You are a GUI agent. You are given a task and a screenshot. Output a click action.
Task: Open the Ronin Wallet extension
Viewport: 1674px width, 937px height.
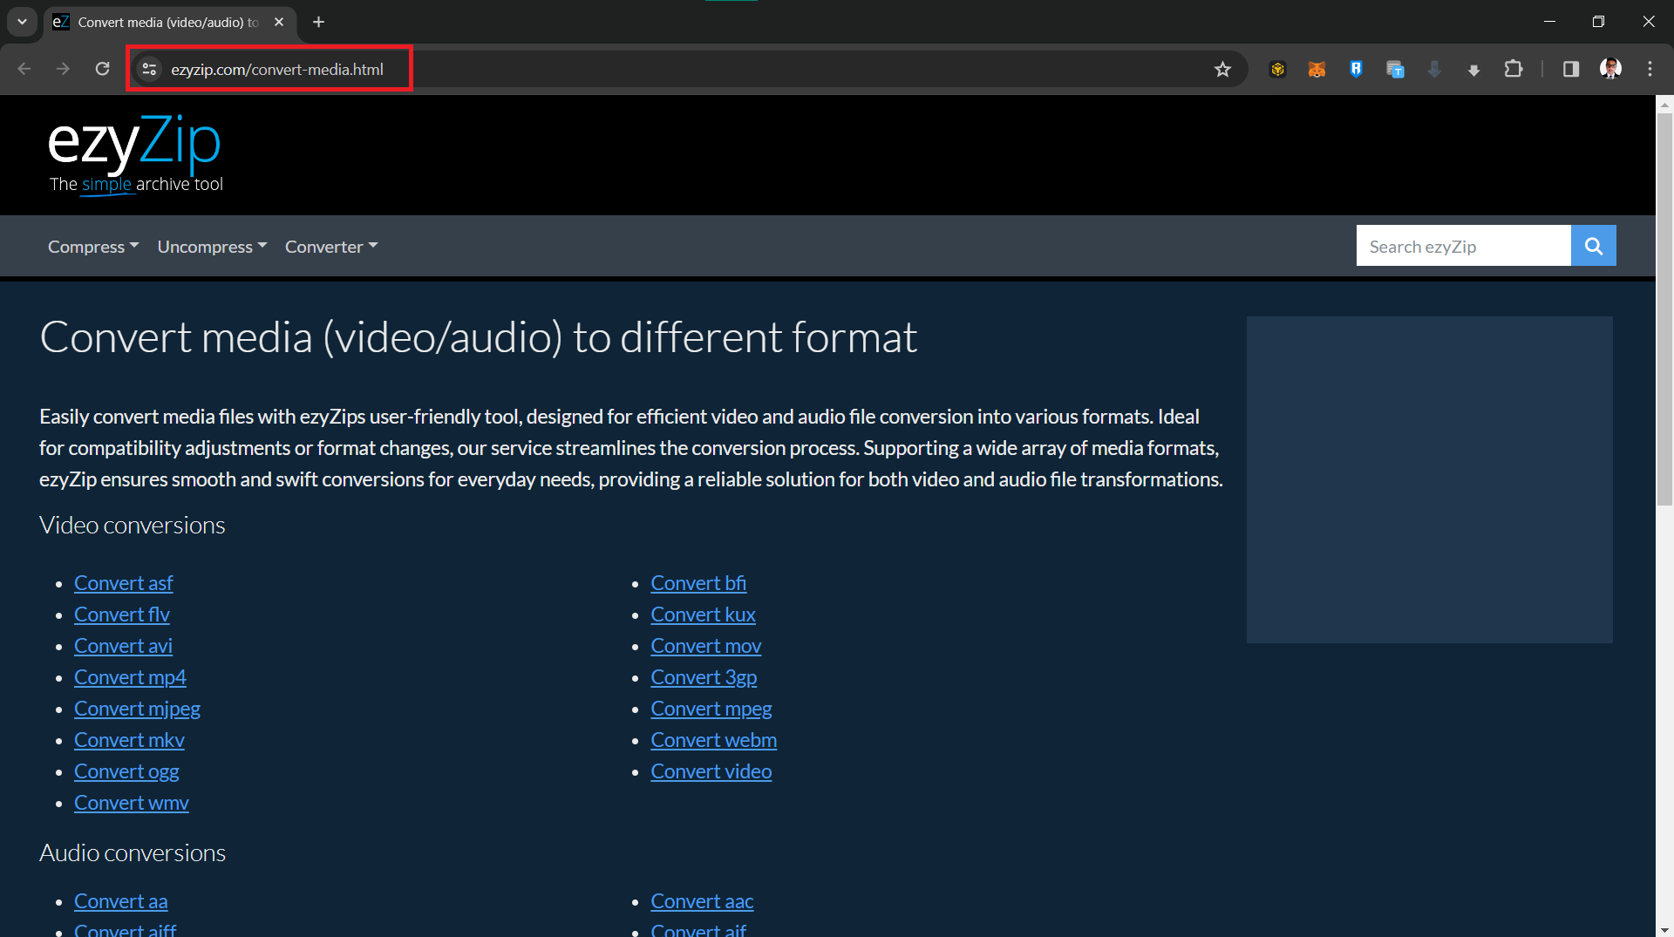[1357, 69]
